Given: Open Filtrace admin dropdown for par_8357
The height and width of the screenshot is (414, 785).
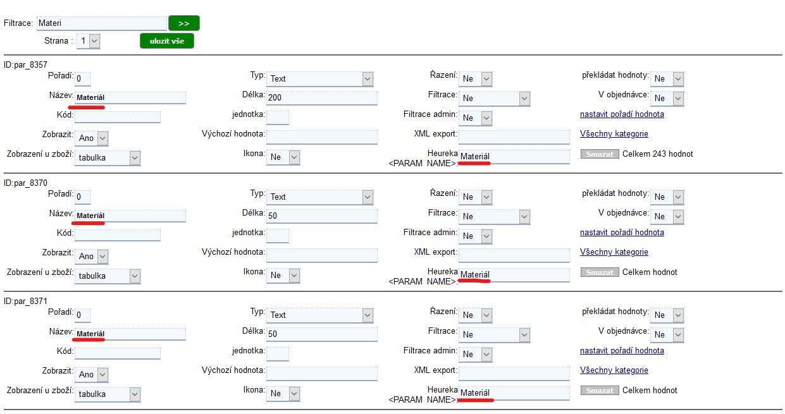Looking at the screenshot, I should [475, 118].
